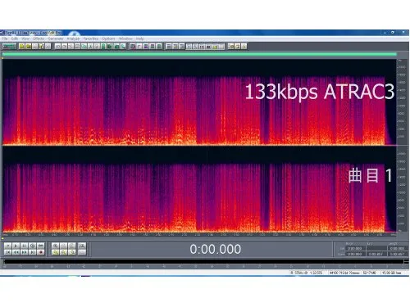Stop playback with the Stop button

[7, 246]
